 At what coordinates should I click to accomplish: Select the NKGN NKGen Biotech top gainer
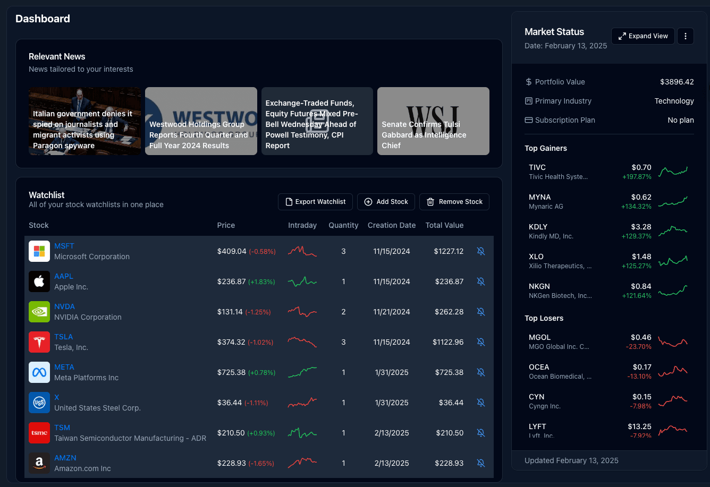pos(608,291)
